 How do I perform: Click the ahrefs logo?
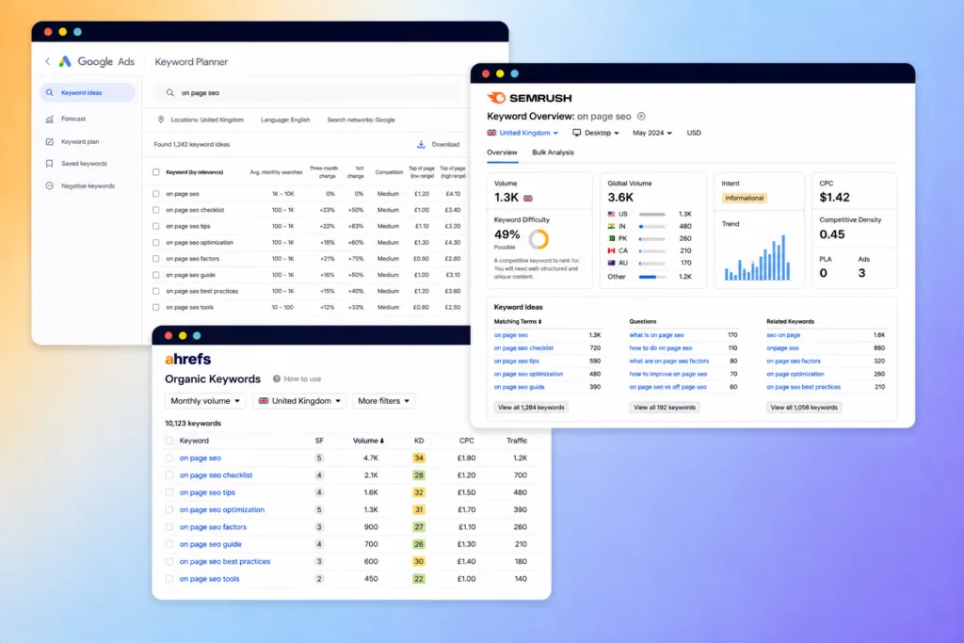tap(187, 359)
